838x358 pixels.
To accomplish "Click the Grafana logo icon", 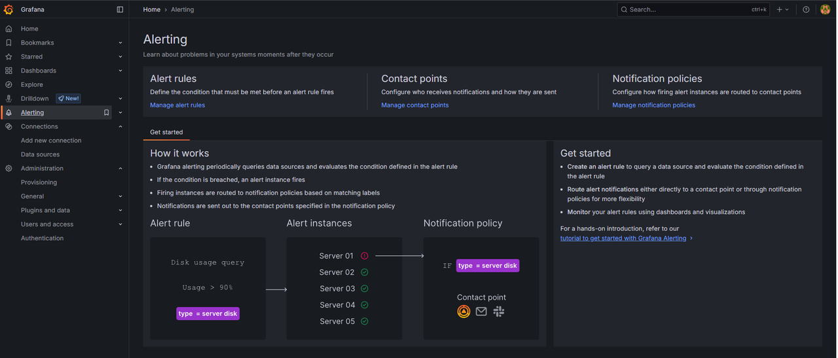I will [x=9, y=9].
